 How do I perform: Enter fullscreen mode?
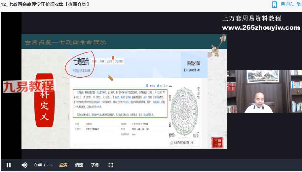[111, 165]
